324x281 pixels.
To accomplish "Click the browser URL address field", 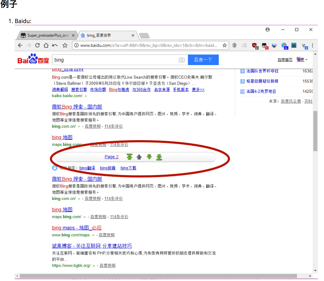I will [x=149, y=45].
